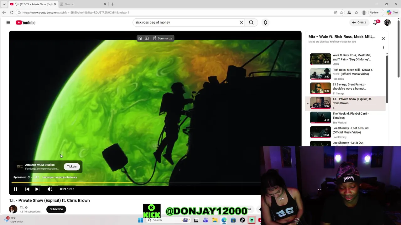Open Teams taskbar icon
The image size is (401, 225).
click(x=206, y=220)
